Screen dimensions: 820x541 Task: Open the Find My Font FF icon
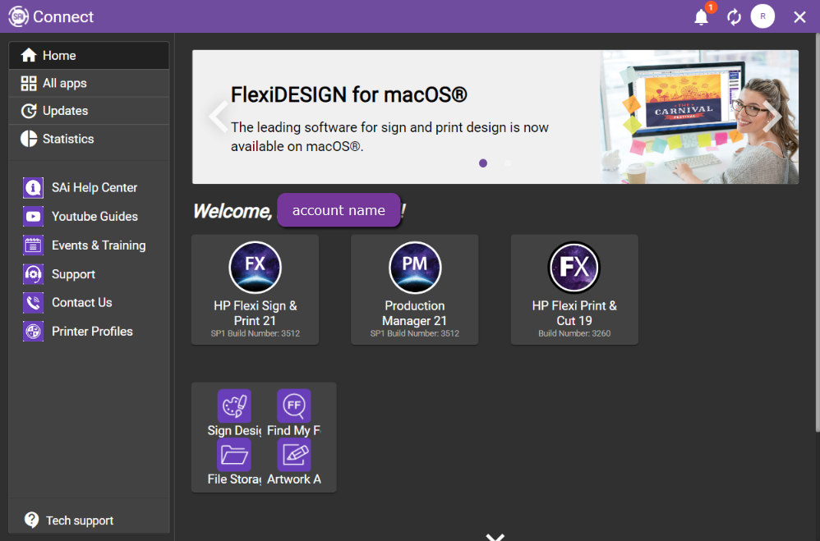[x=294, y=406]
